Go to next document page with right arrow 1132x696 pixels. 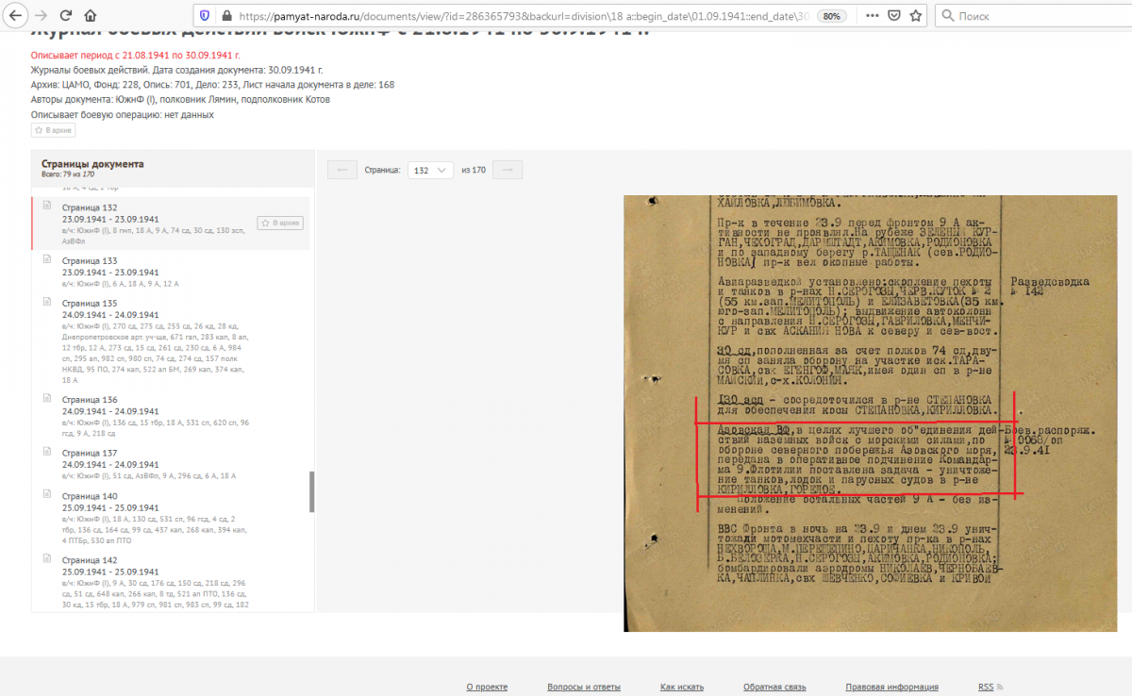coord(508,170)
